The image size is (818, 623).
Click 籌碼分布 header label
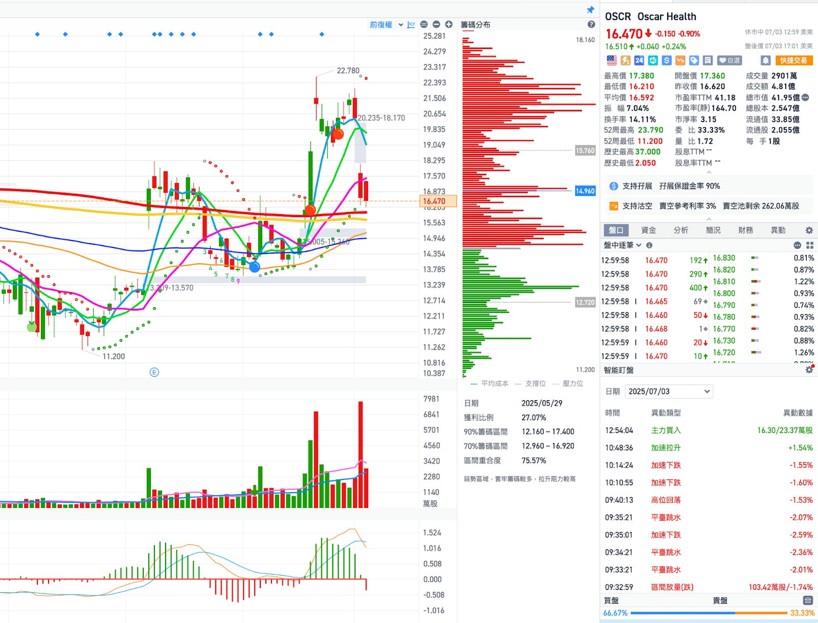pos(475,25)
